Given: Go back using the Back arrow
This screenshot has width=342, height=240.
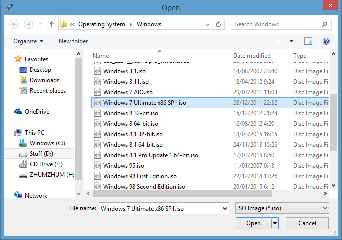Looking at the screenshot, I should point(14,24).
